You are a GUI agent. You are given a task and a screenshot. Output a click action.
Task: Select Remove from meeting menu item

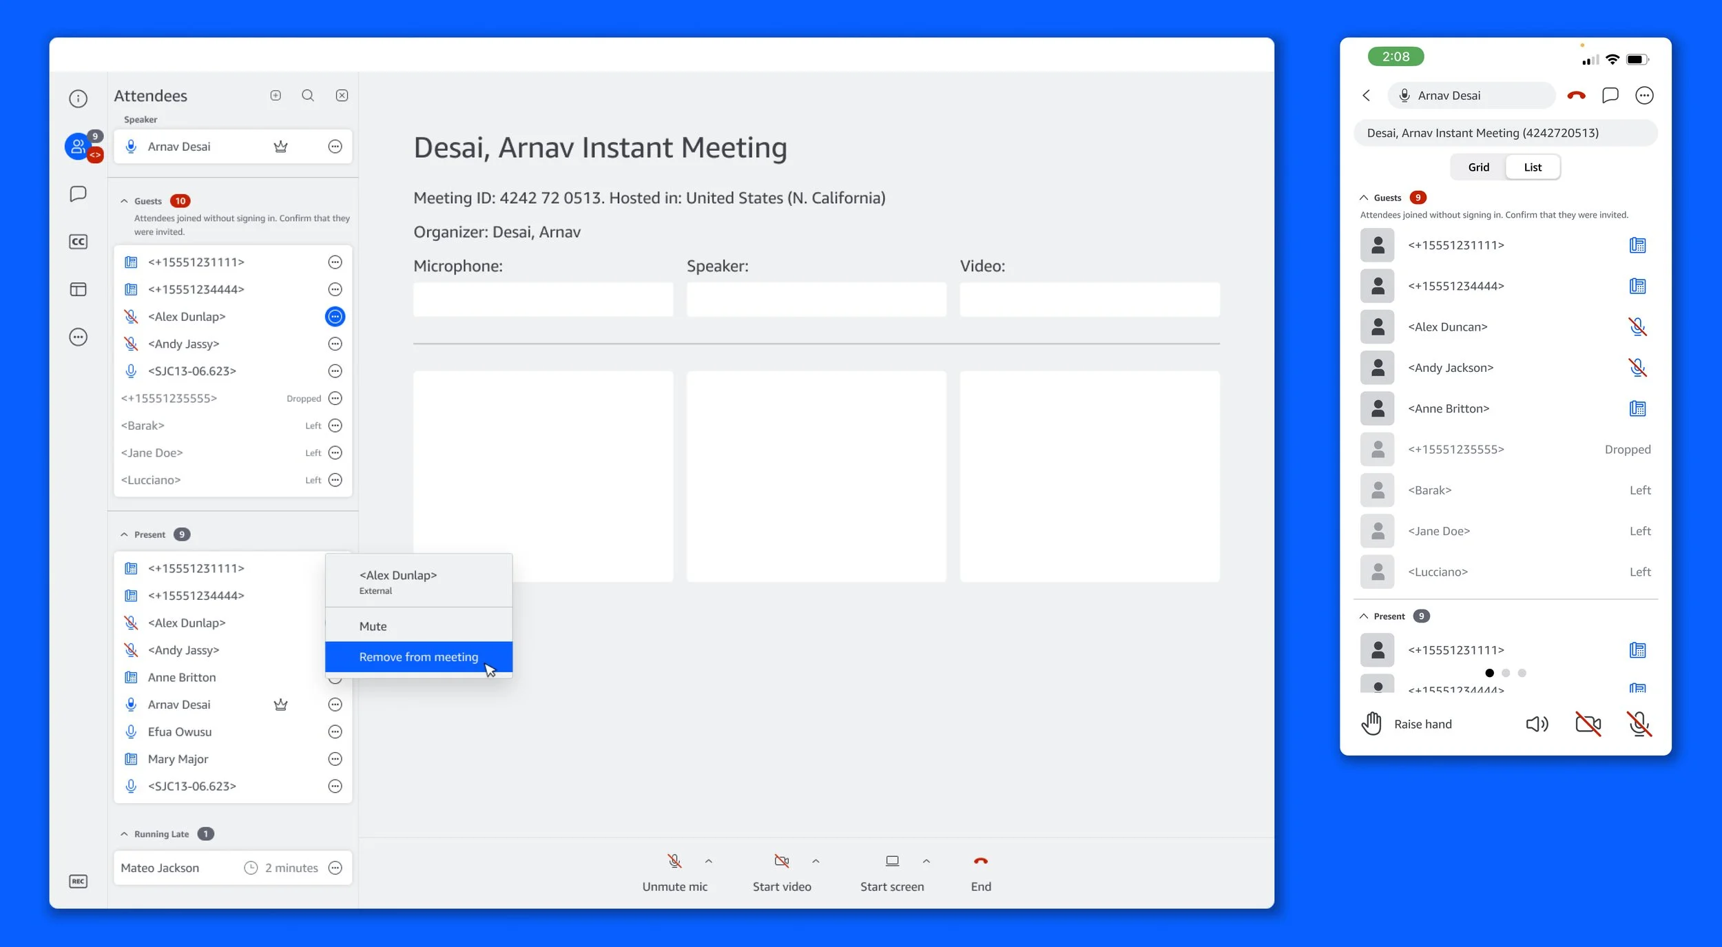(418, 657)
